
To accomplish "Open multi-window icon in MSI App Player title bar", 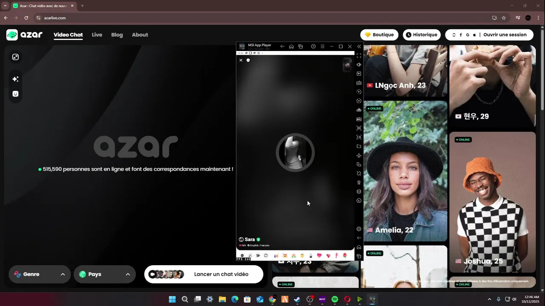I will coord(301,46).
